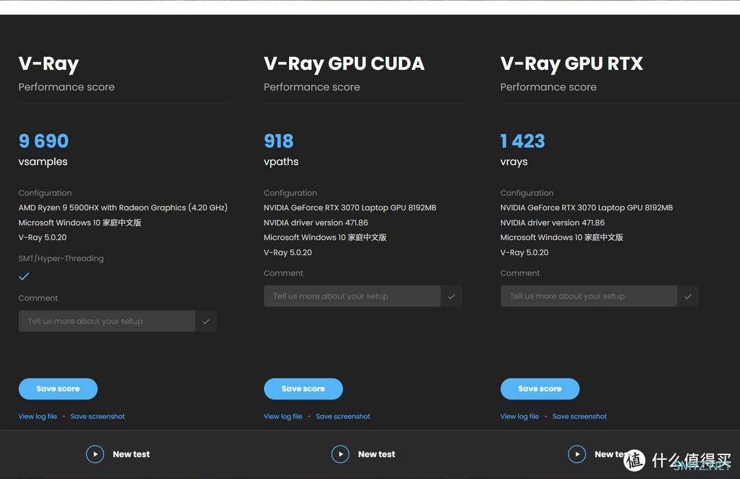Confirm V-Ray GPU CUDA comment checkmark icon

(452, 296)
